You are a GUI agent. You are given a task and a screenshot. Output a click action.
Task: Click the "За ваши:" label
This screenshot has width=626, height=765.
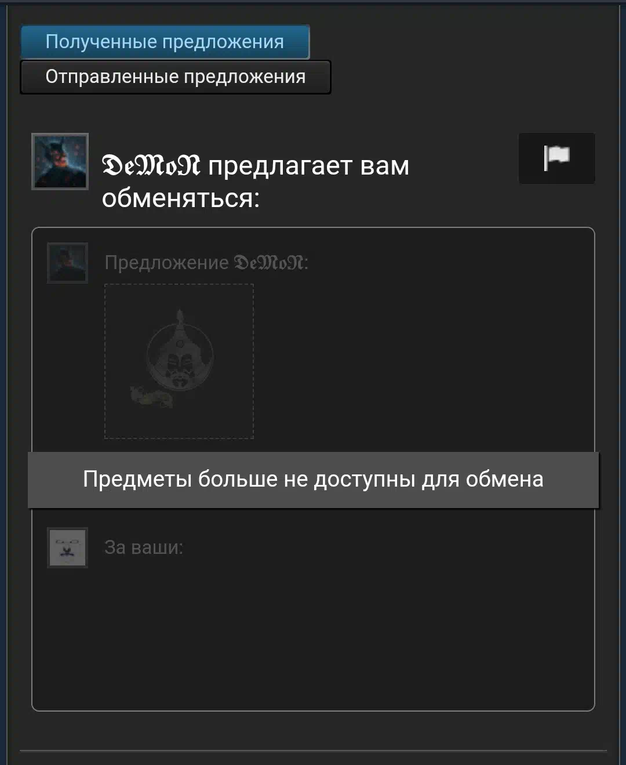point(144,547)
